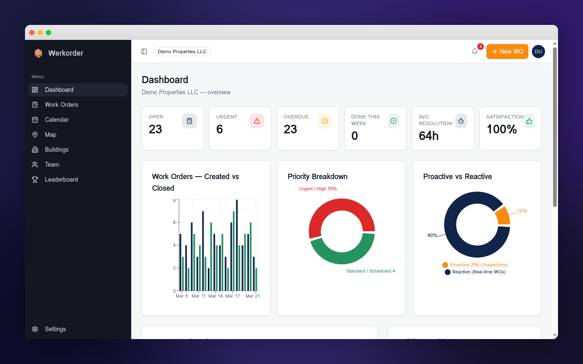583x364 pixels.
Task: Click the 'Mar 21' axis label
Action: 253,296
